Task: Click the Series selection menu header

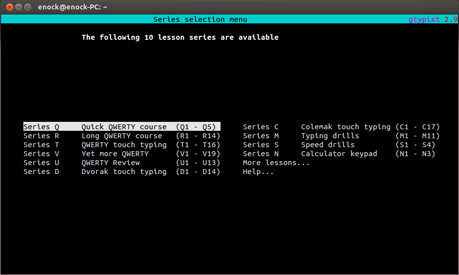Action: (200, 19)
